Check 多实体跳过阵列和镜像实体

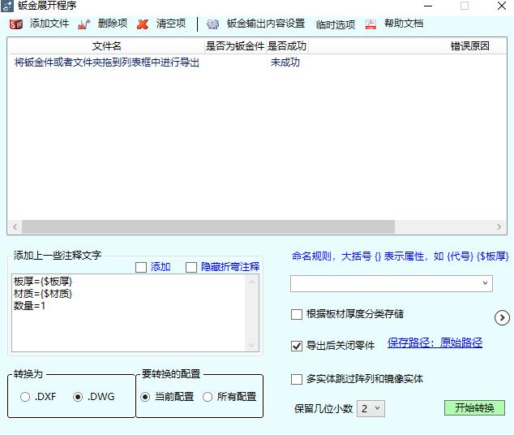[297, 379]
